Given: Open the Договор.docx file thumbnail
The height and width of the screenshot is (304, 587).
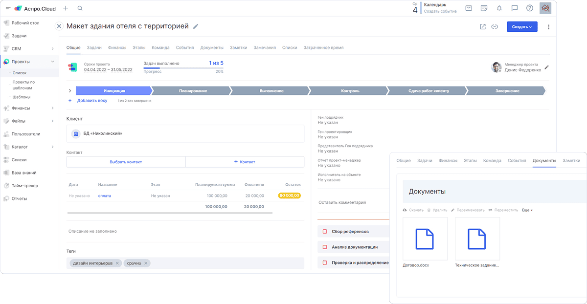Looking at the screenshot, I should click(x=425, y=239).
